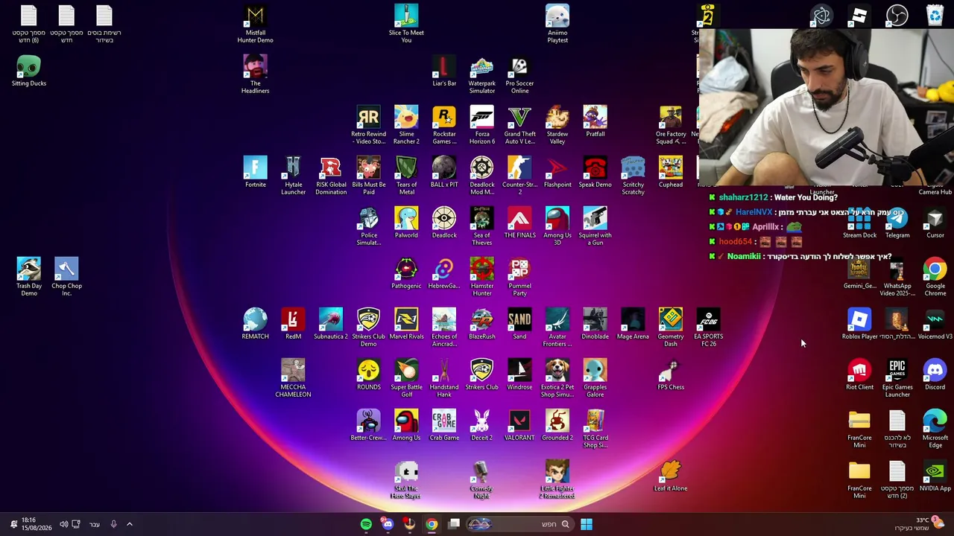Open Google Chrome desktop shortcut
This screenshot has height=536, width=954.
click(x=935, y=278)
